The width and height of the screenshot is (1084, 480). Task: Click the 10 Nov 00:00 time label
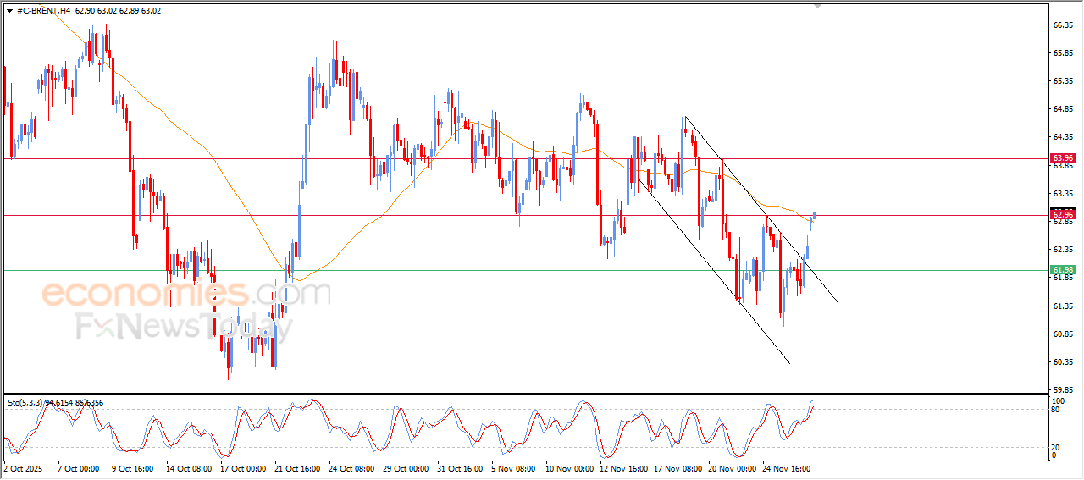(568, 467)
